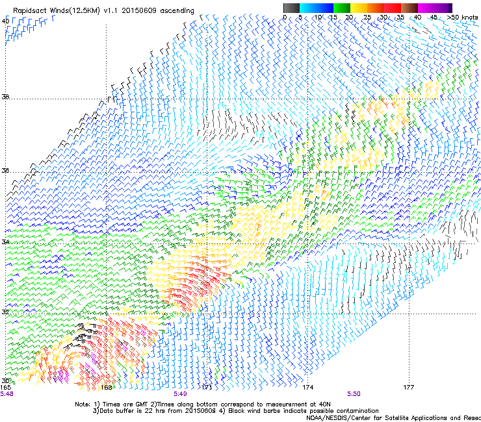Click the '34' latitude axis label
The width and height of the screenshot is (481, 422).
(5, 242)
